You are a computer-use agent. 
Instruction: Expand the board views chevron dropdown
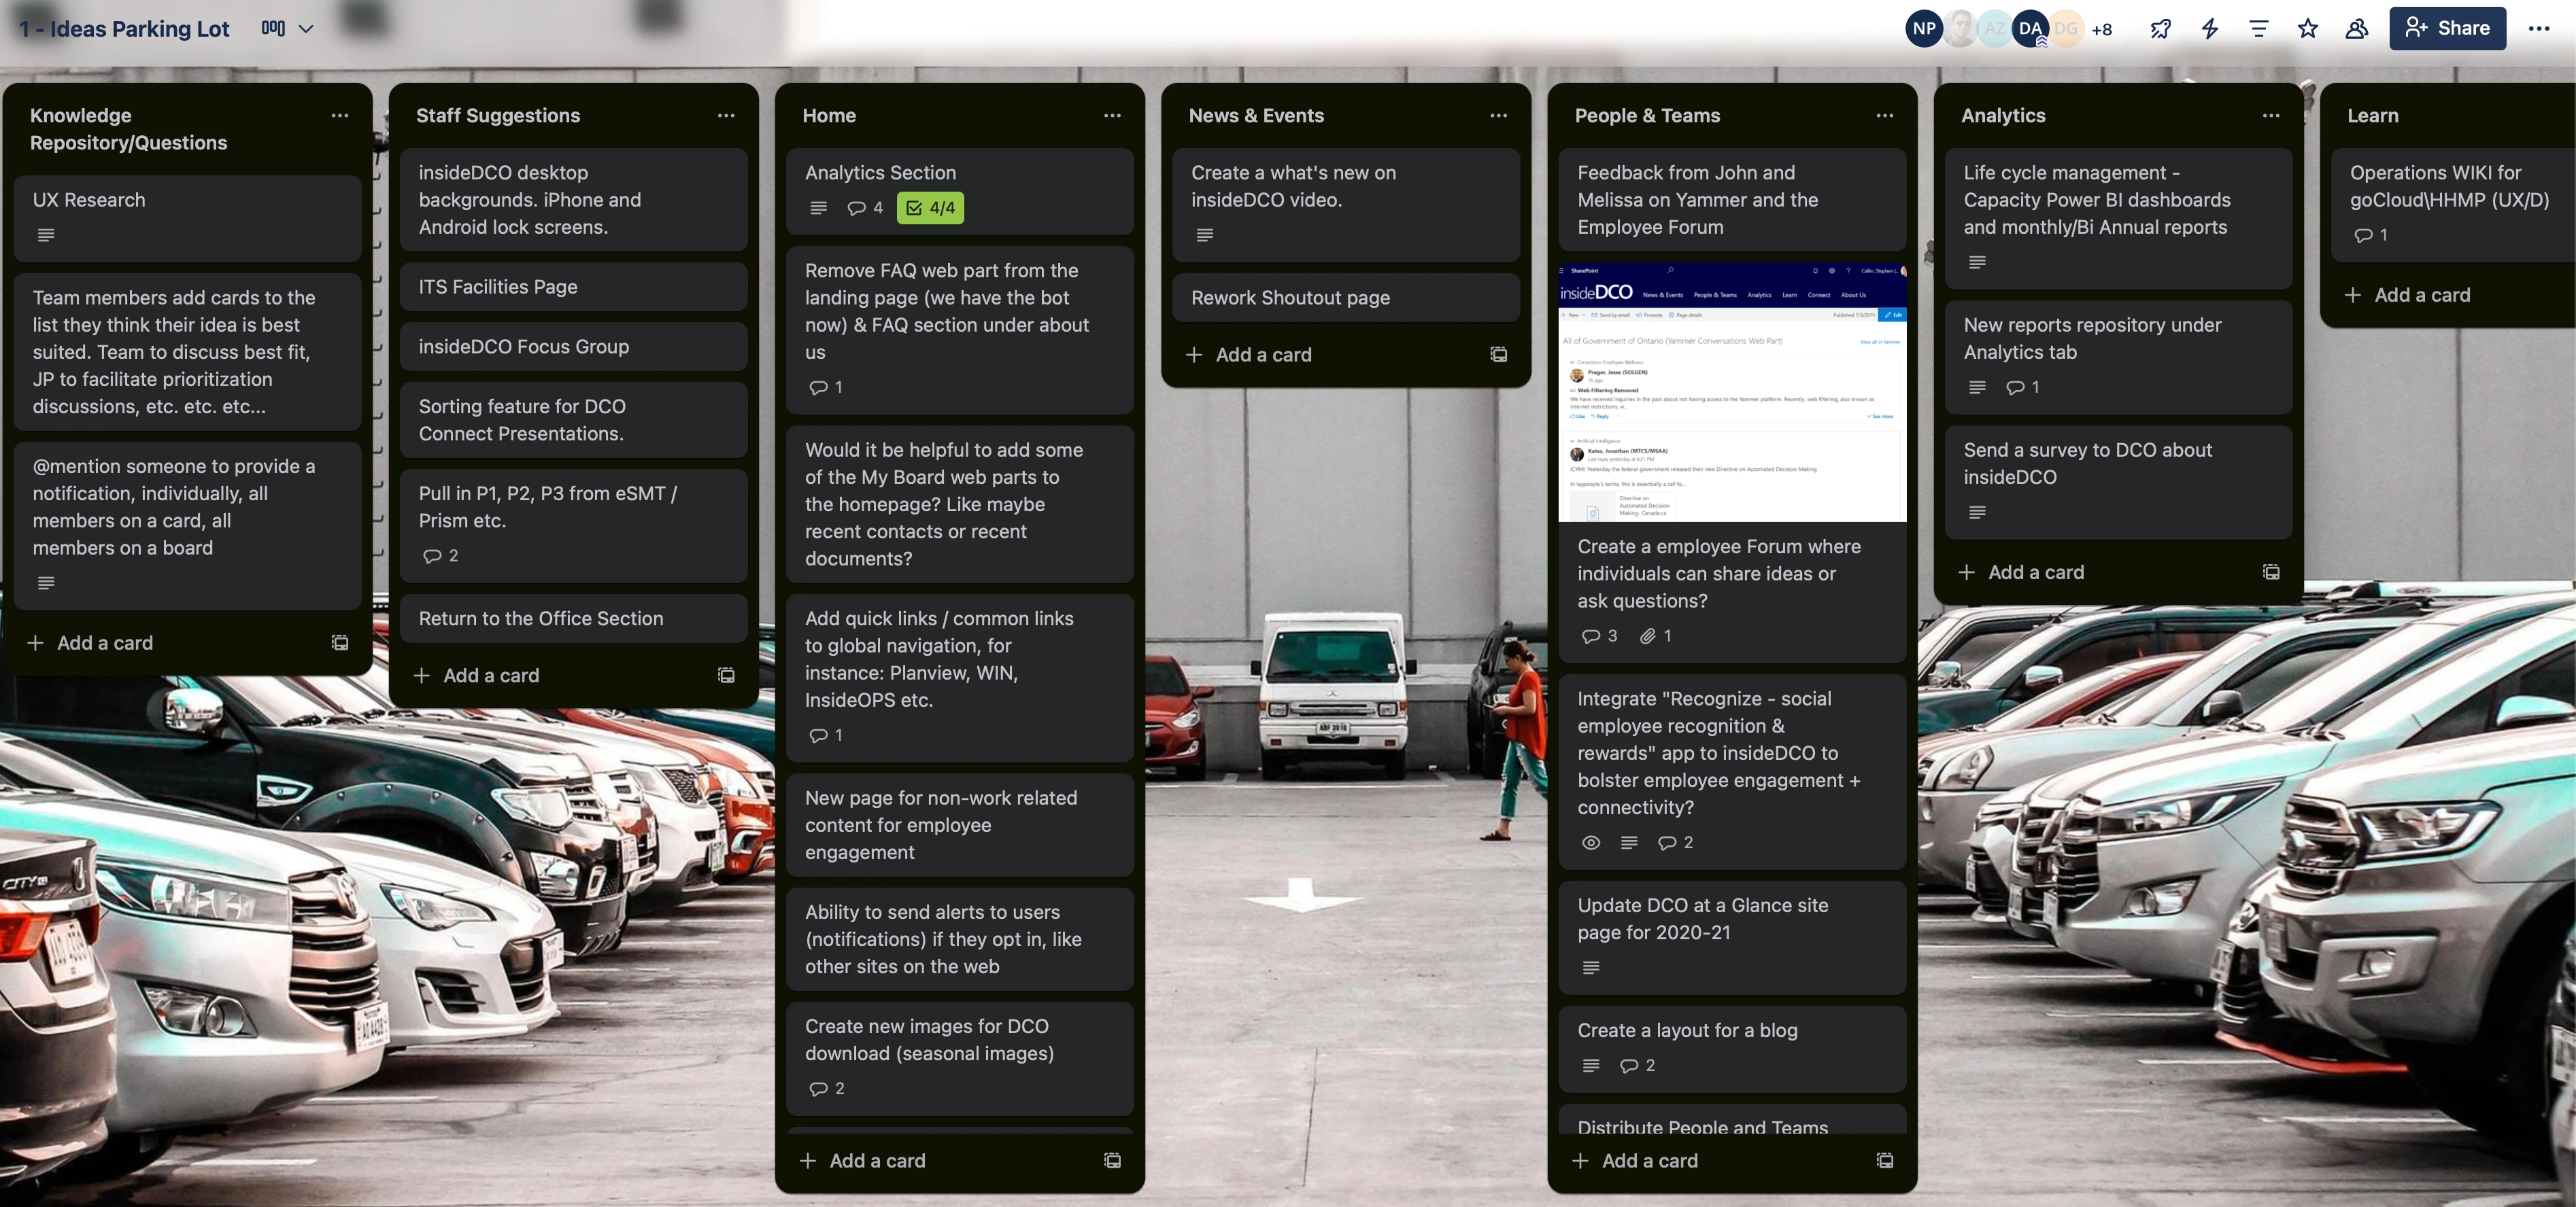pos(306,29)
